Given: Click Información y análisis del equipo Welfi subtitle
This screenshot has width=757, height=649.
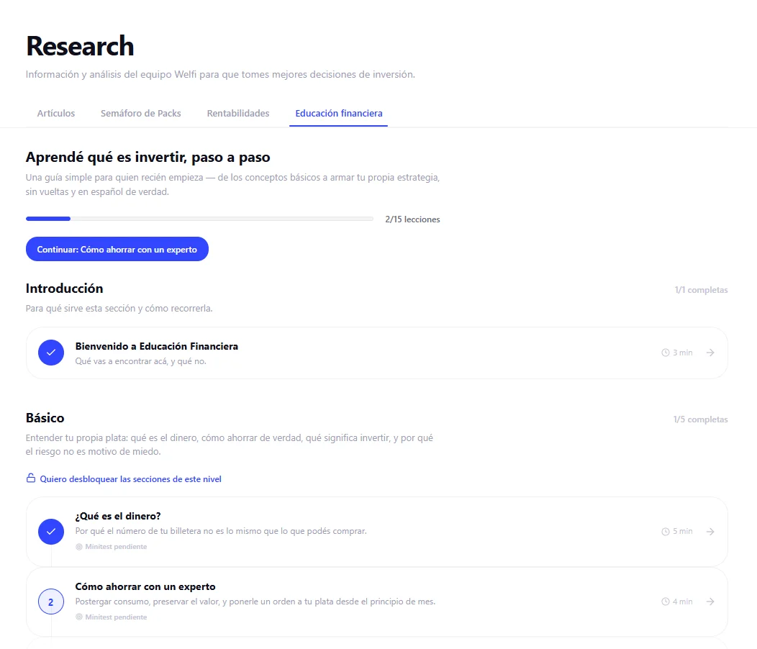Looking at the screenshot, I should (x=220, y=74).
